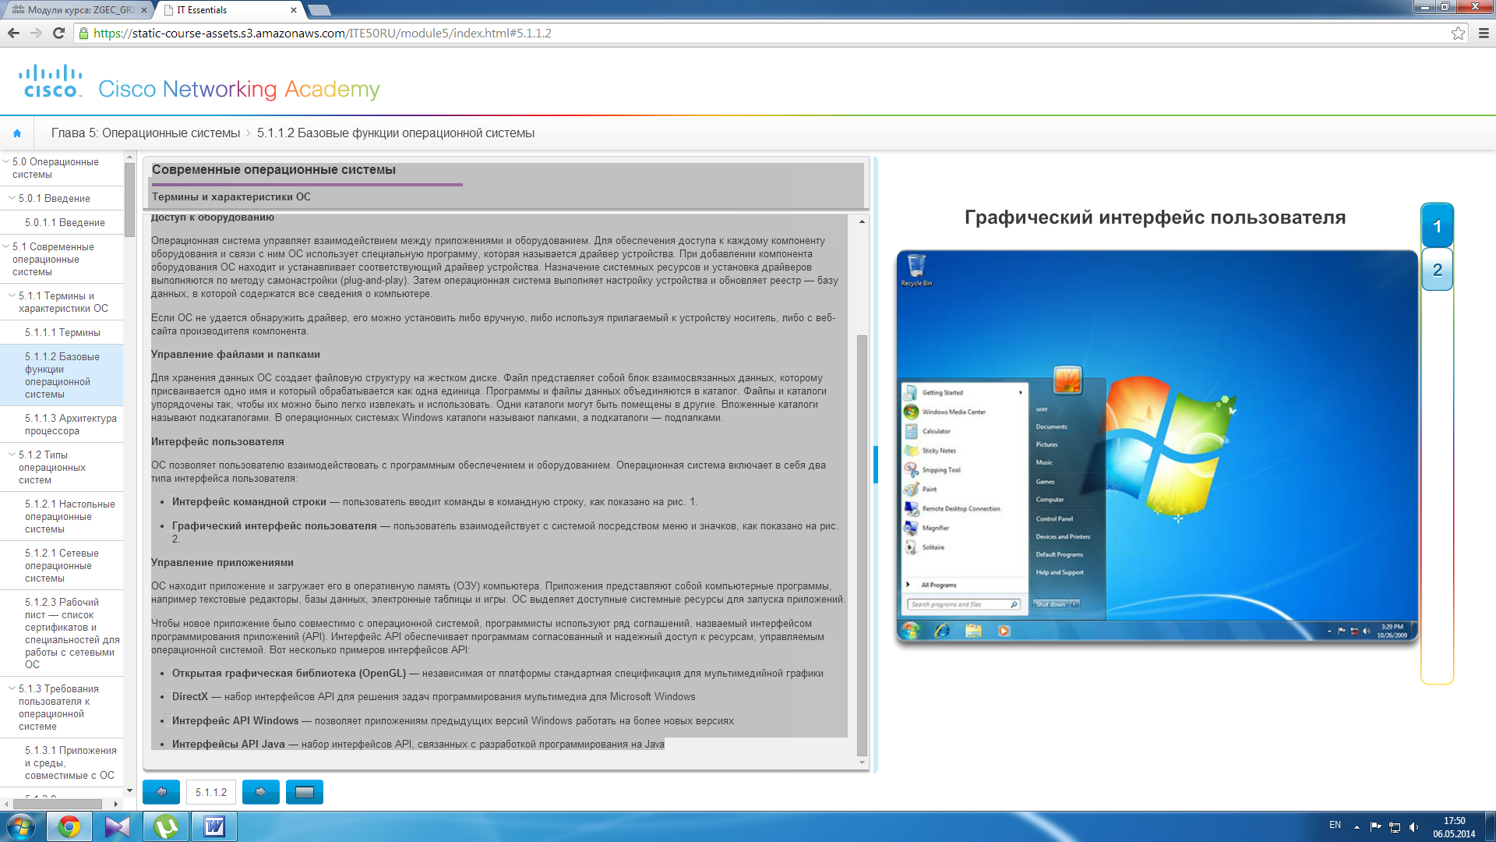Image resolution: width=1496 pixels, height=842 pixels.
Task: Click Show desktop strip
Action: click(1490, 826)
